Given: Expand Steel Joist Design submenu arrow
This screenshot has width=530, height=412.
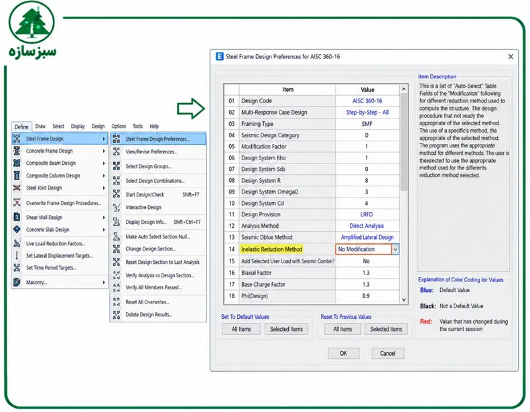Looking at the screenshot, I should 104,188.
